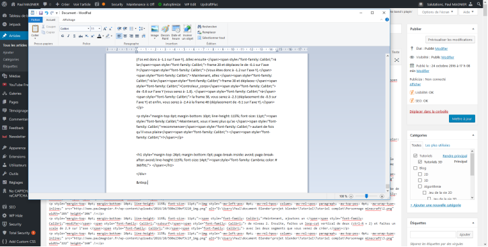The image size is (488, 247).
Task: Click the Mettre à jour button
Action: click(462, 119)
